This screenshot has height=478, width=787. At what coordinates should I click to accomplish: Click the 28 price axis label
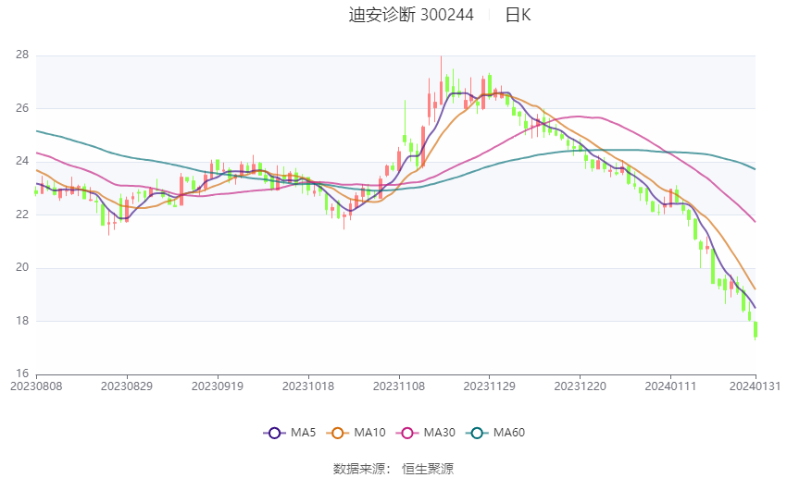click(22, 55)
